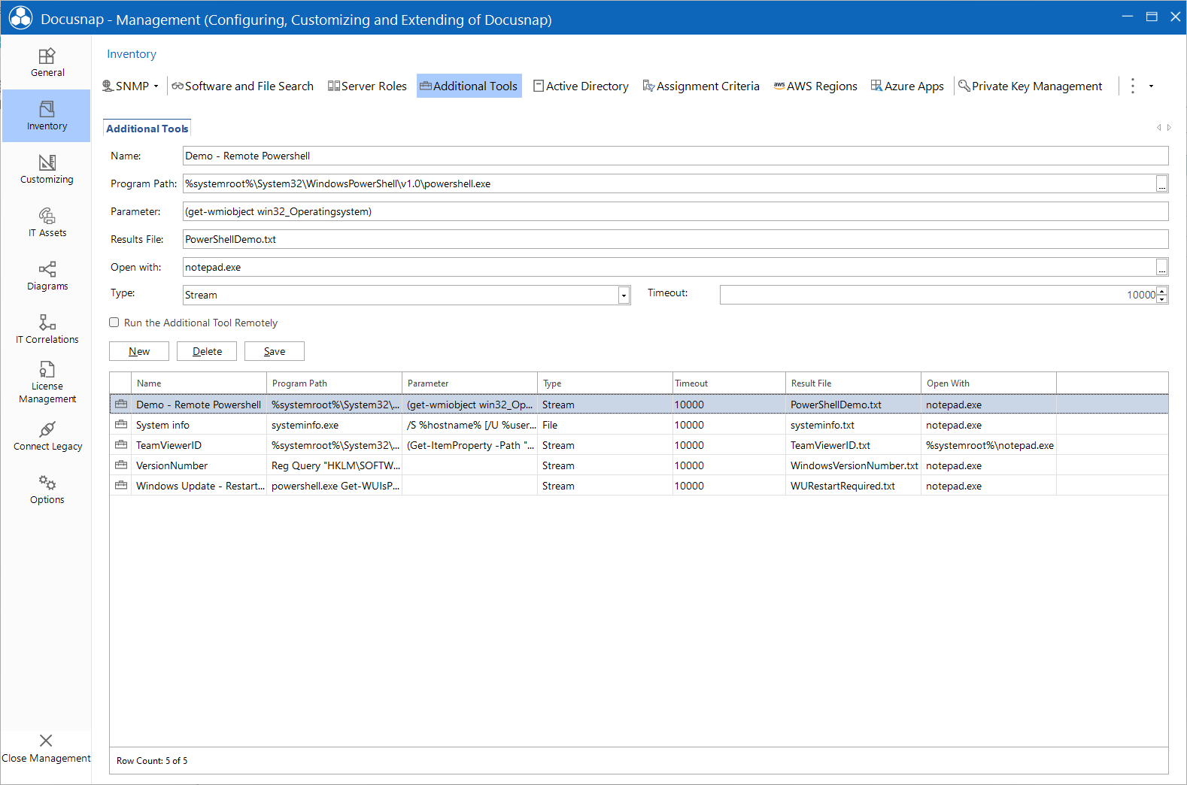Expand toolbar options dropdown arrow
Screen dimensions: 1187x785
click(x=1151, y=86)
